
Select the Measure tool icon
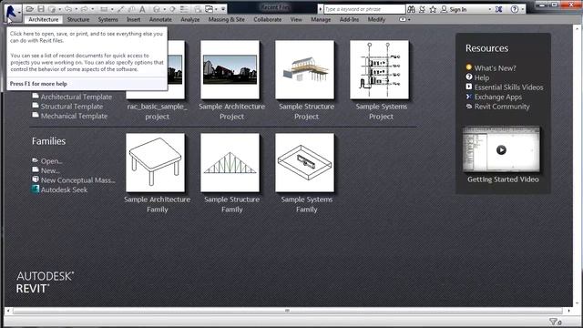point(104,9)
